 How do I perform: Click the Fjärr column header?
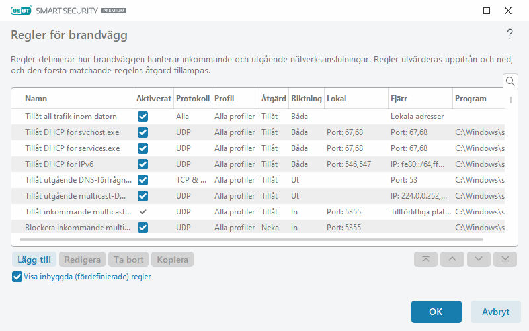[421, 99]
